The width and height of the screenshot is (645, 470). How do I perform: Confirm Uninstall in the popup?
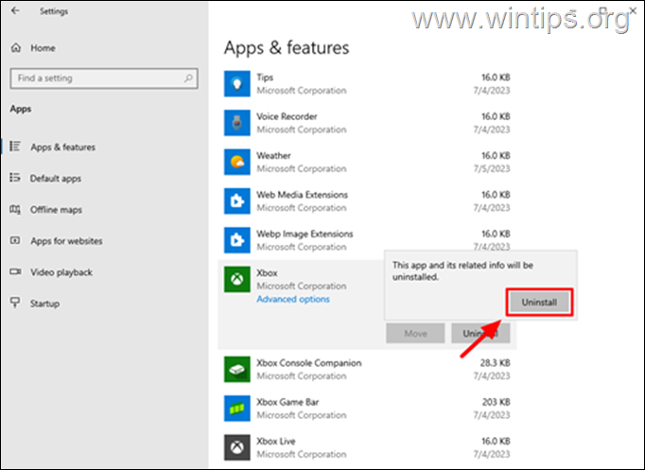[539, 303]
